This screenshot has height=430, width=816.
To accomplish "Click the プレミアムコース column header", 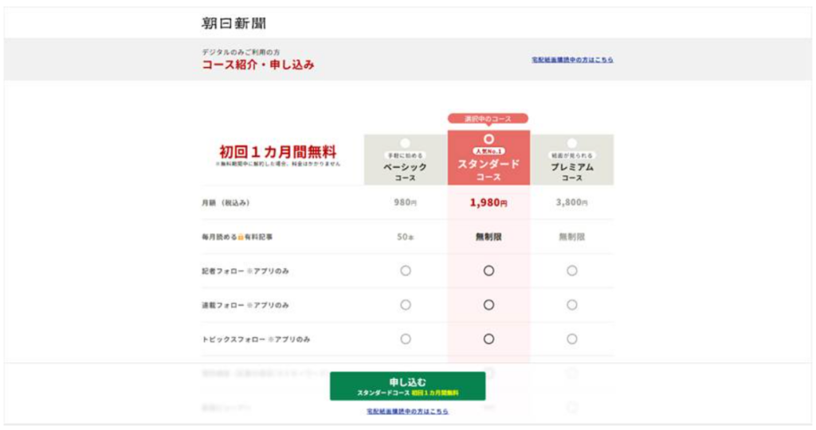I will [x=572, y=159].
